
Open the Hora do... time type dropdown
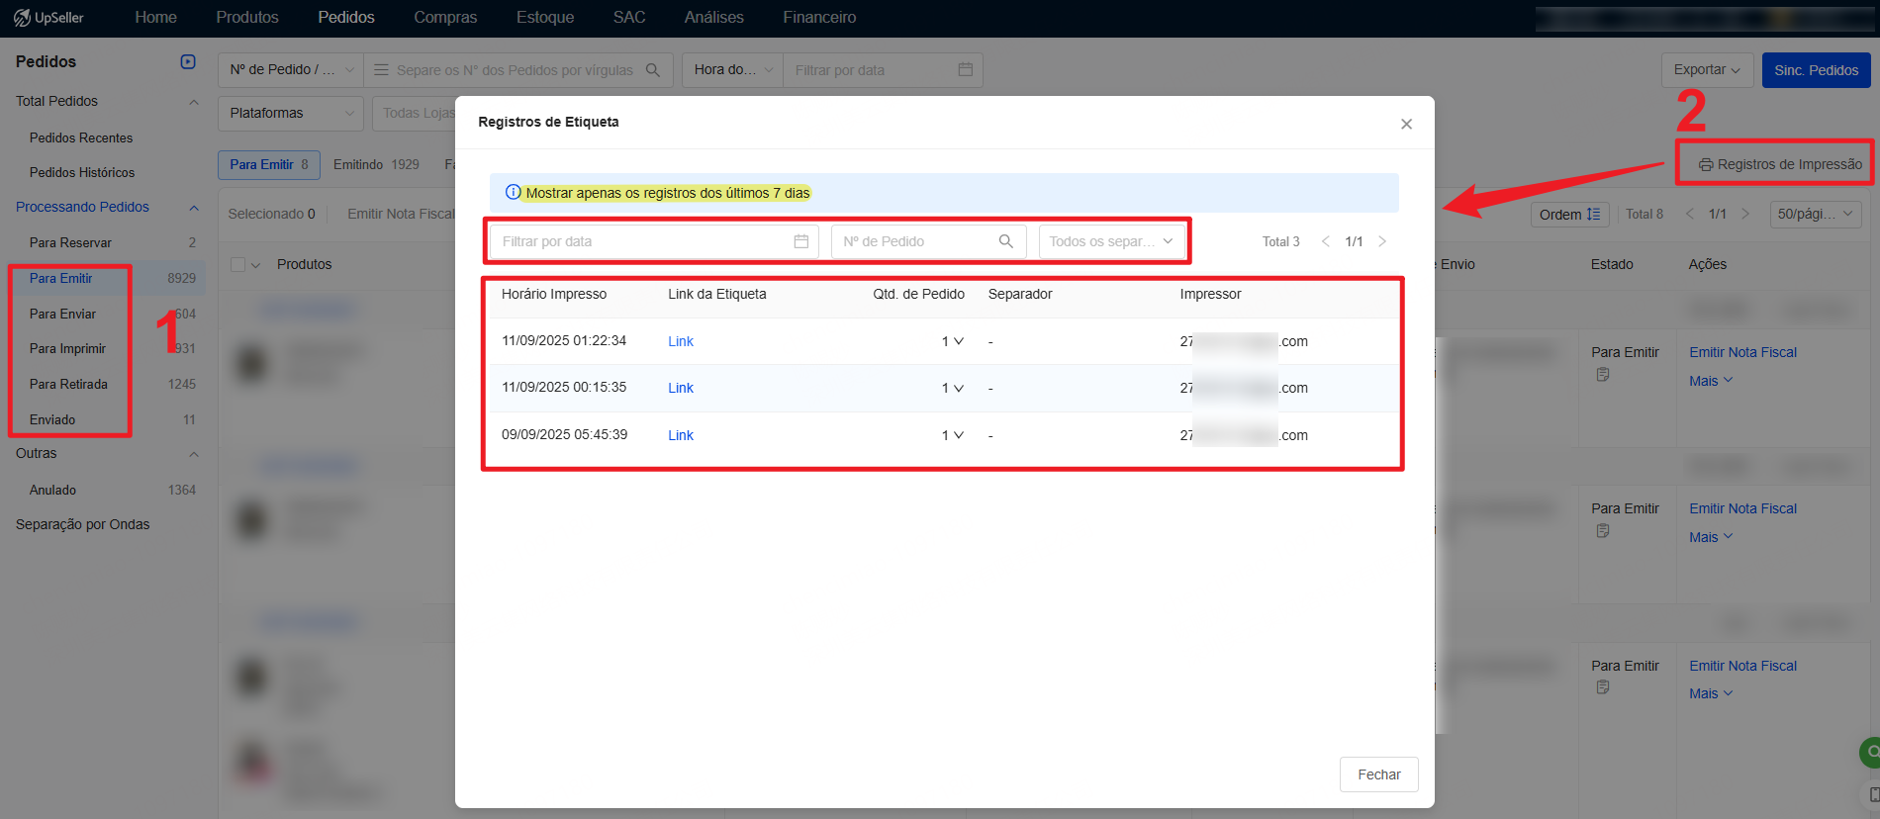[x=732, y=70]
